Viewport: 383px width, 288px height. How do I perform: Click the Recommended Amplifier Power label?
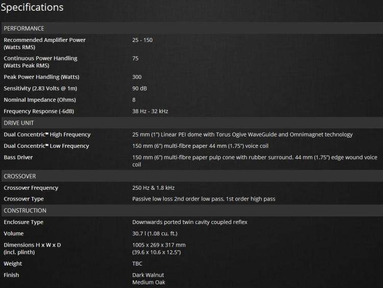tap(44, 40)
